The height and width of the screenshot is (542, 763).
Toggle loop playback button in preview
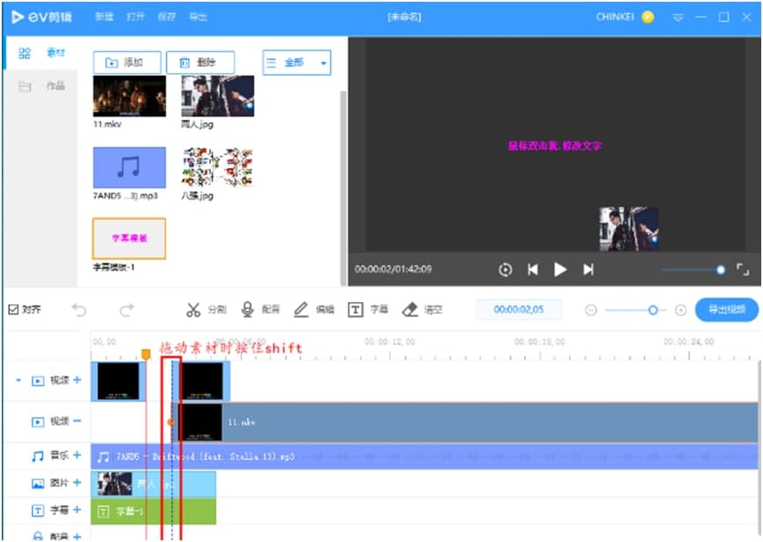[505, 270]
